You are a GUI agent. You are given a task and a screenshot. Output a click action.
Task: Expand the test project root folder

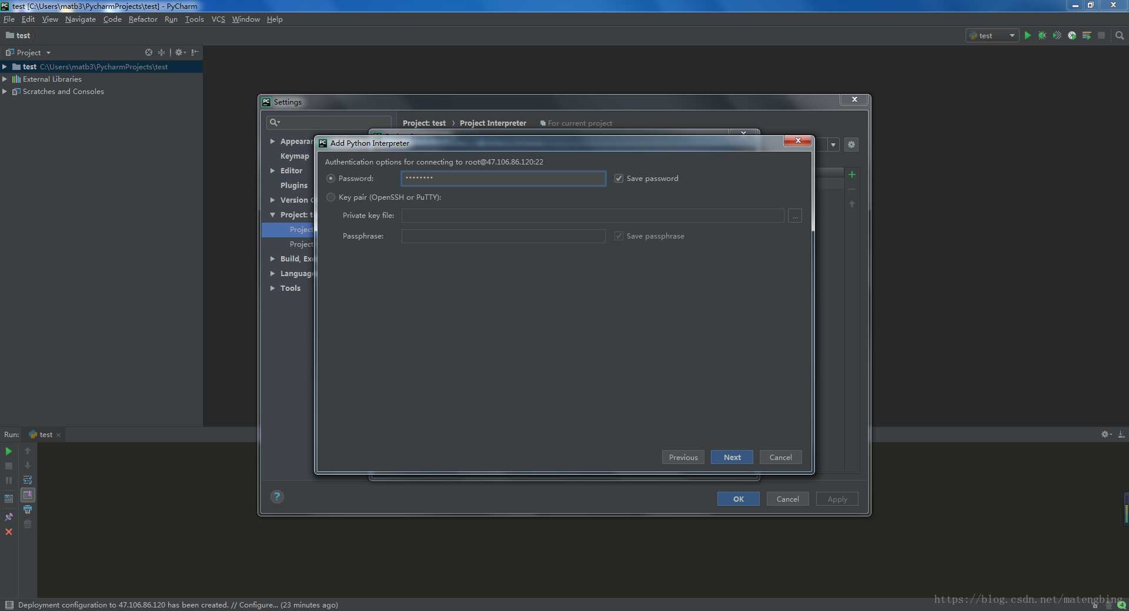coord(5,67)
